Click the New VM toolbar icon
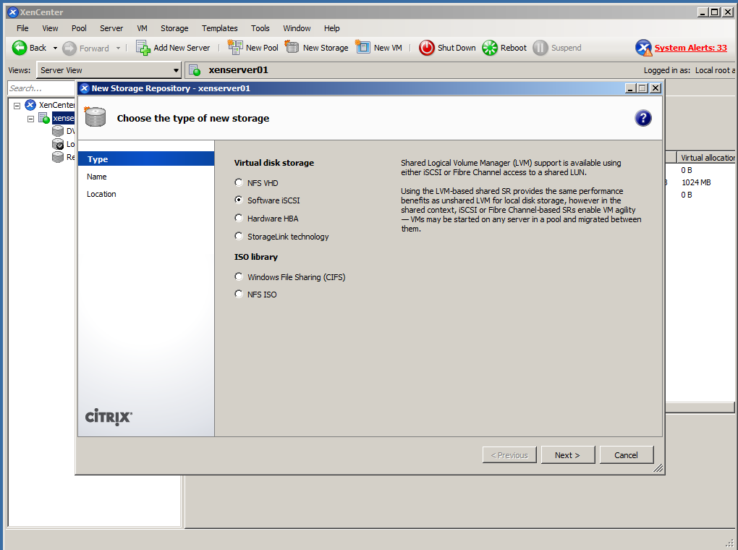Screen dimensions: 738x550 [x=363, y=48]
